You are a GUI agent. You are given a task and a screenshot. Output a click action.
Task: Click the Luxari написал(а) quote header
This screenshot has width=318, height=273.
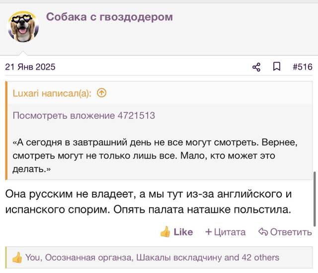(x=52, y=94)
